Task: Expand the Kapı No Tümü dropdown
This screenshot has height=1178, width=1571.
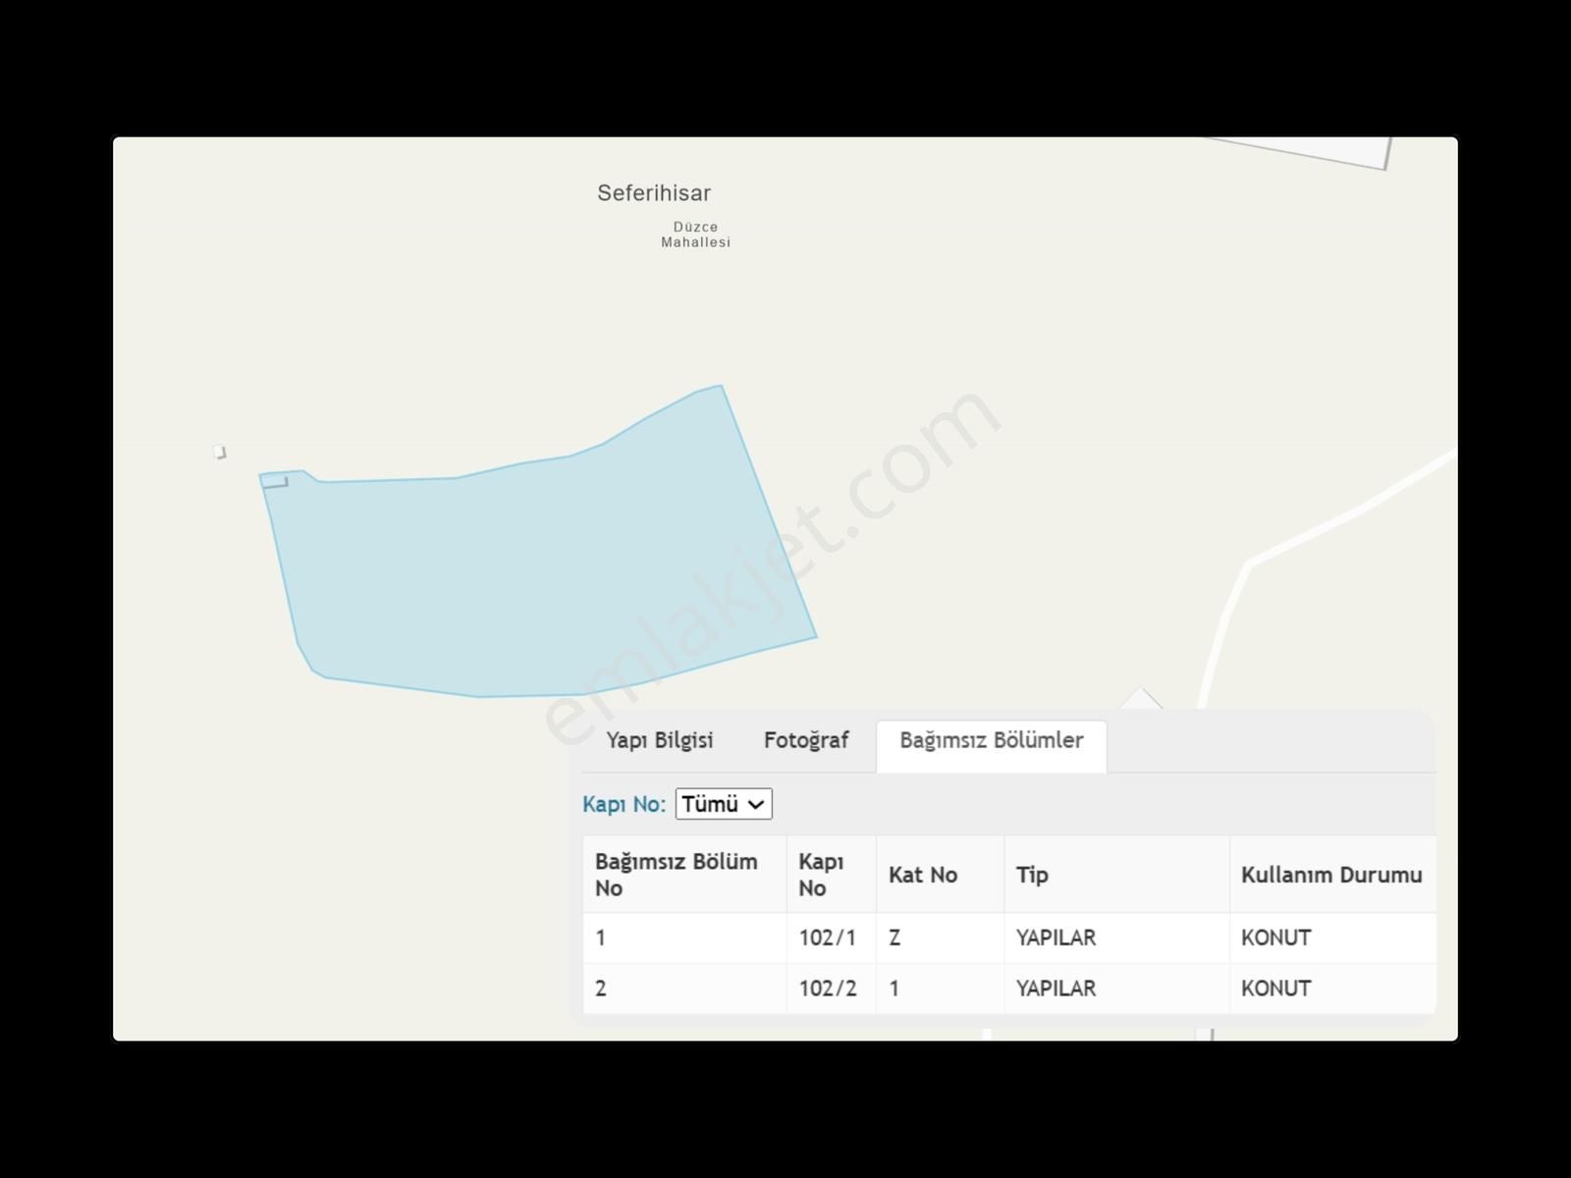Action: 724,804
